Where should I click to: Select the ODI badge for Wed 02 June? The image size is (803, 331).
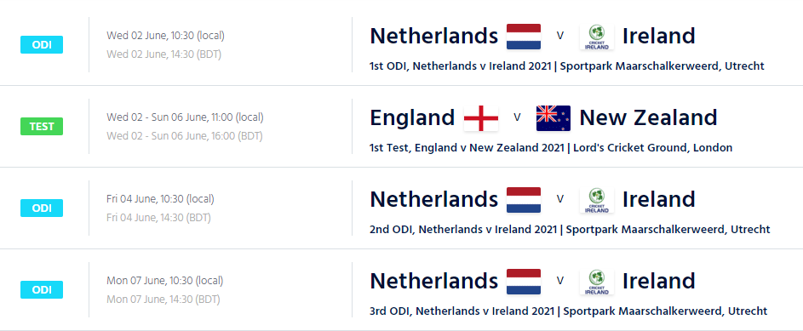(42, 44)
